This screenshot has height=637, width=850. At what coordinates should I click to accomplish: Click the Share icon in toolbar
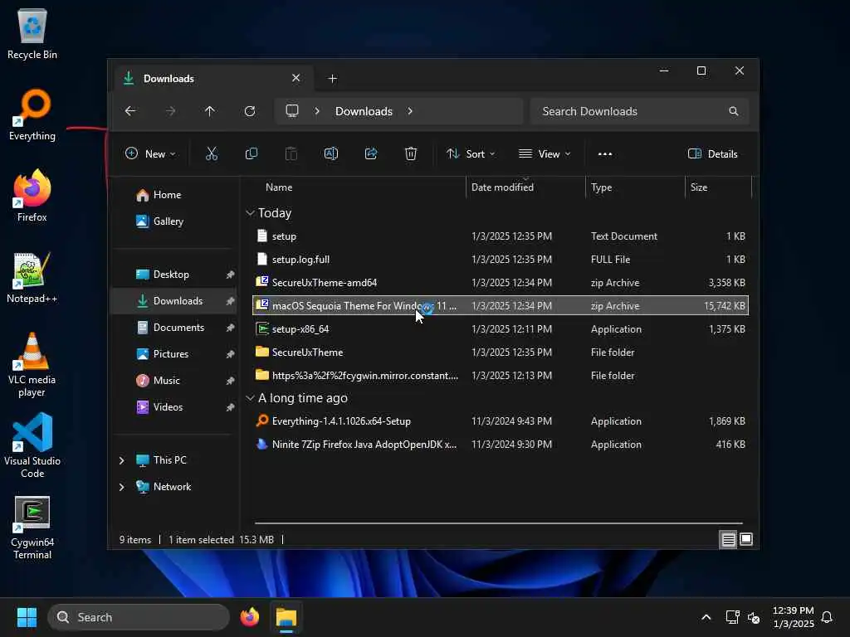tap(371, 153)
